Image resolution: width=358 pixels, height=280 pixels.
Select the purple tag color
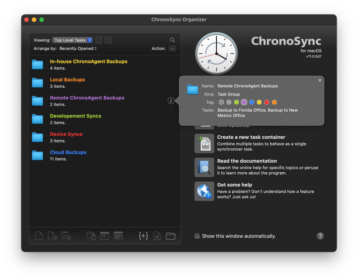[244, 102]
